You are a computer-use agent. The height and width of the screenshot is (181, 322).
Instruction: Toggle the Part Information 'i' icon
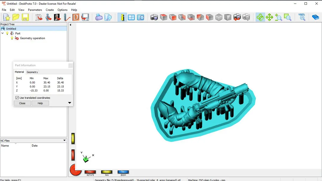[x=122, y=17]
